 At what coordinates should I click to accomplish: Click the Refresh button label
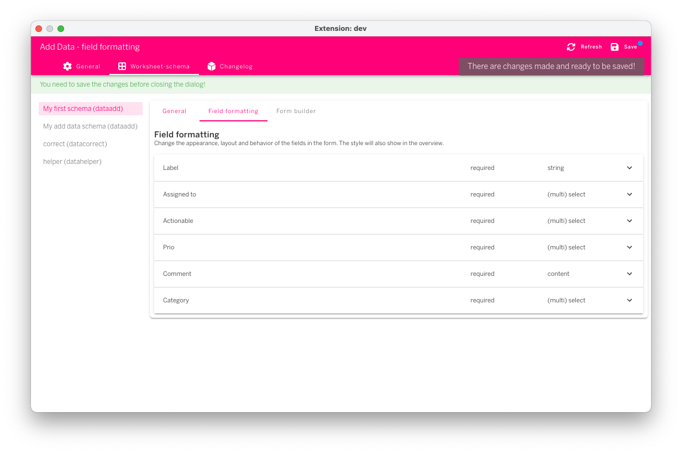591,47
